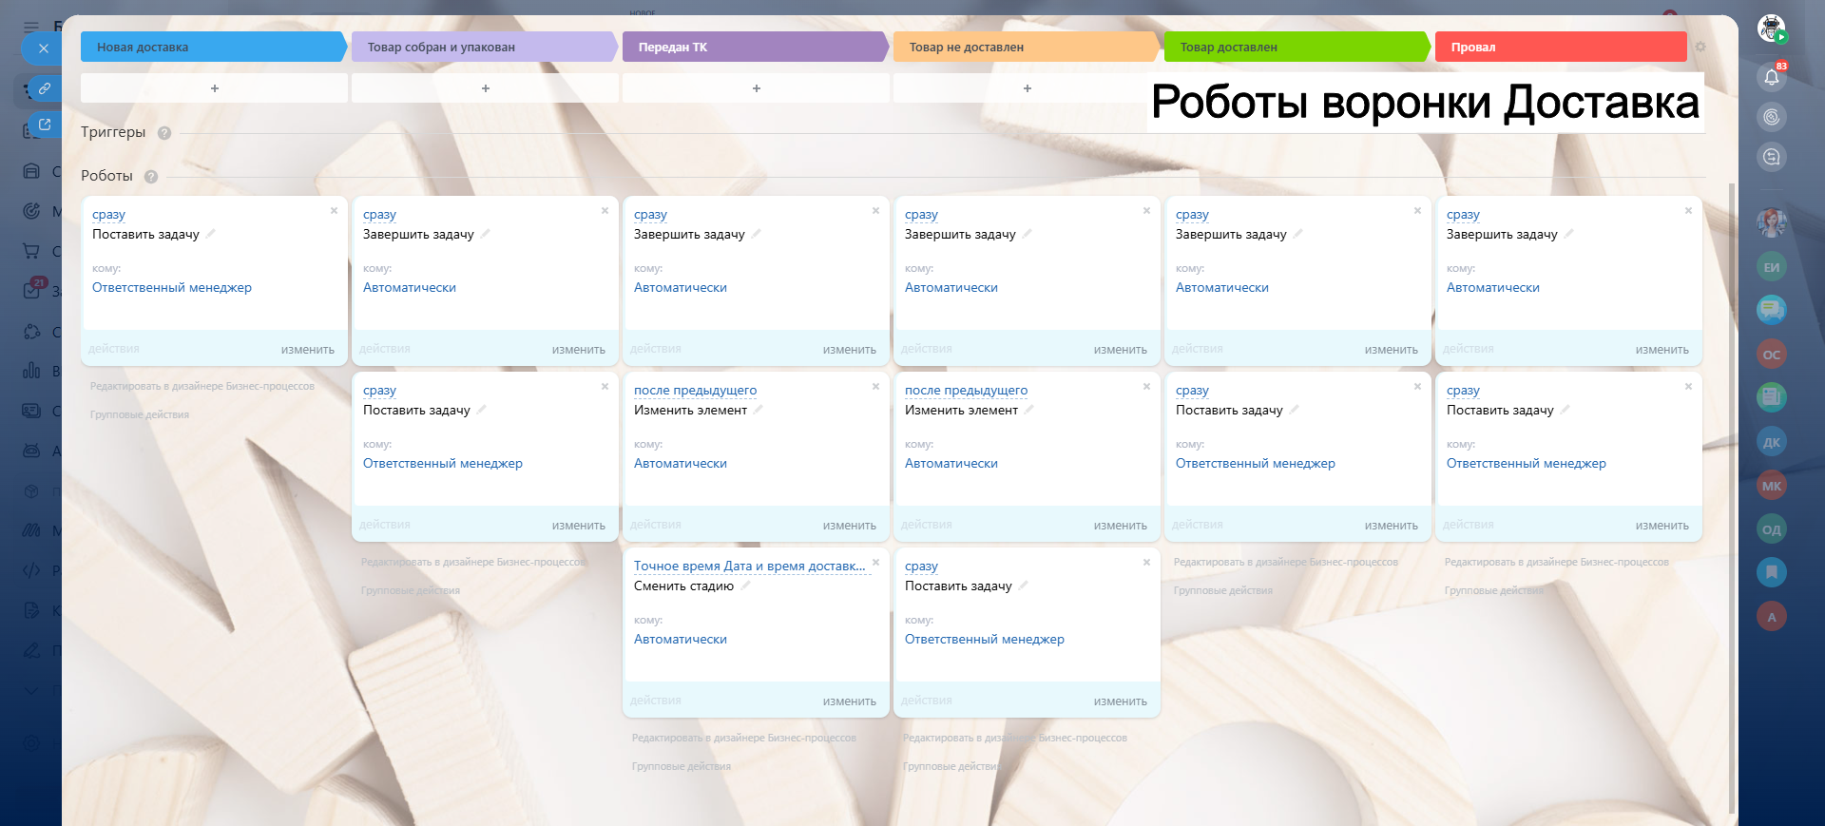Toggle the hamburger menu in the left sidebar
Viewport: 1825px width, 826px height.
[x=31, y=27]
